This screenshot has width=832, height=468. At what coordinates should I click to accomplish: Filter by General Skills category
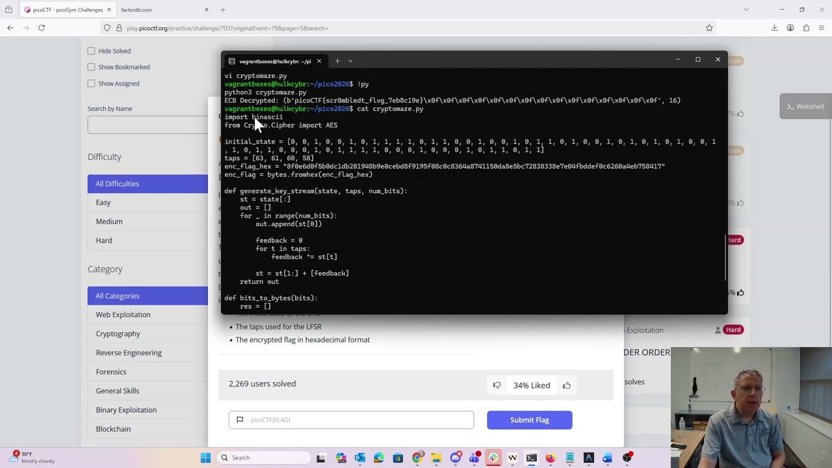pyautogui.click(x=148, y=391)
